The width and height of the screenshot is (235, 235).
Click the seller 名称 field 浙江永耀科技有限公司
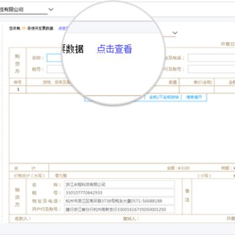click(x=119, y=185)
